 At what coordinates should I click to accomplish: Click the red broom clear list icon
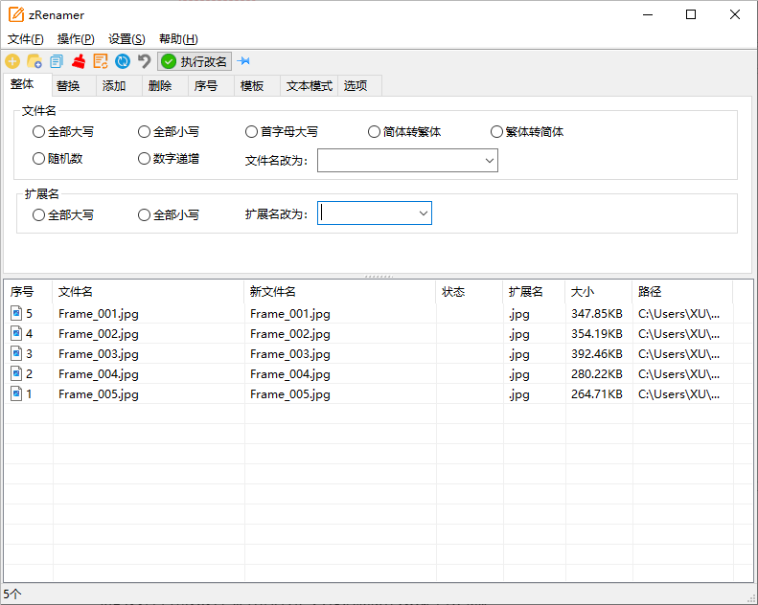[x=79, y=61]
